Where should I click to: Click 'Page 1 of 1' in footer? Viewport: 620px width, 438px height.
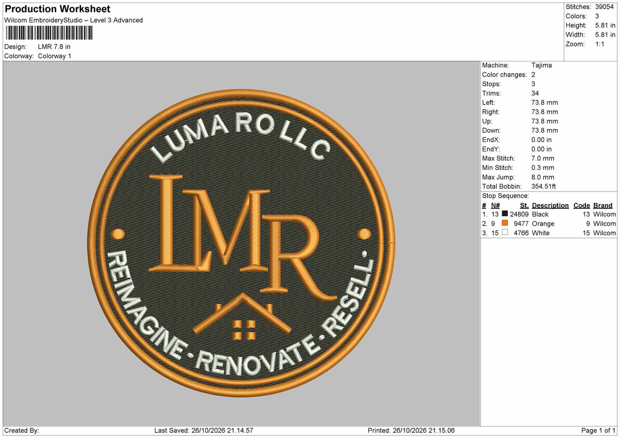(x=598, y=431)
